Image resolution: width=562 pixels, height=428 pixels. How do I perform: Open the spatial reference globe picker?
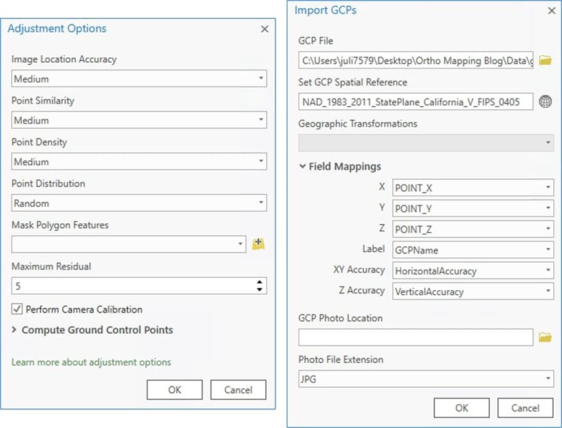544,101
